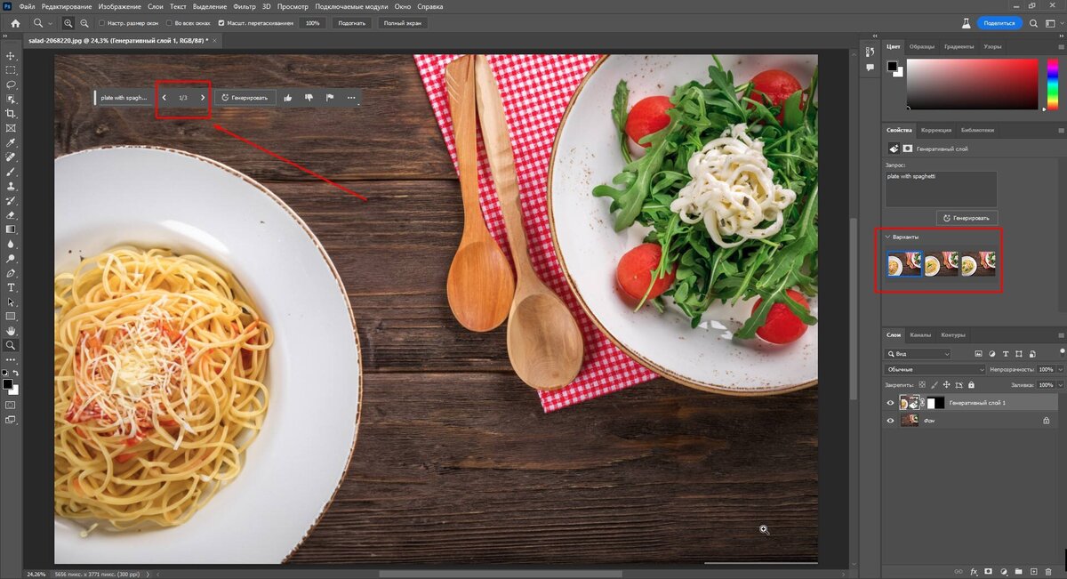Select the Clone Stamp tool
Viewport: 1067px width, 579px height.
(x=12, y=186)
